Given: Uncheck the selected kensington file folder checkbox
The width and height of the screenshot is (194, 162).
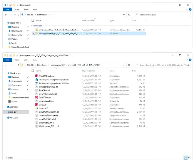Looking at the screenshot, I should tap(34, 34).
